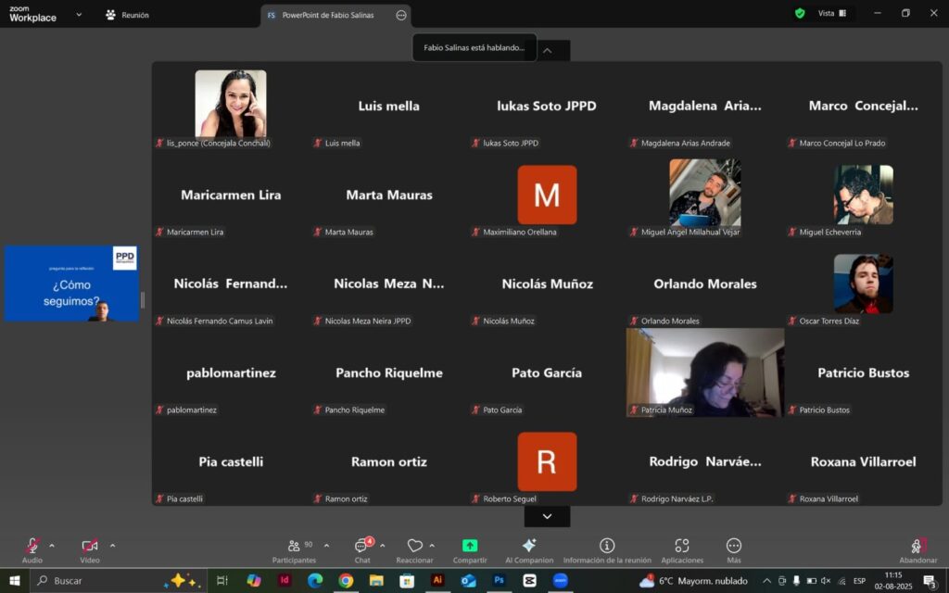Click the green Compartir share screen icon
949x593 pixels.
click(x=470, y=546)
